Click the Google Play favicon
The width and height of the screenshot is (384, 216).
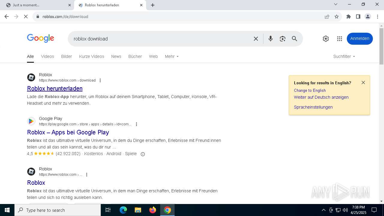(31, 121)
